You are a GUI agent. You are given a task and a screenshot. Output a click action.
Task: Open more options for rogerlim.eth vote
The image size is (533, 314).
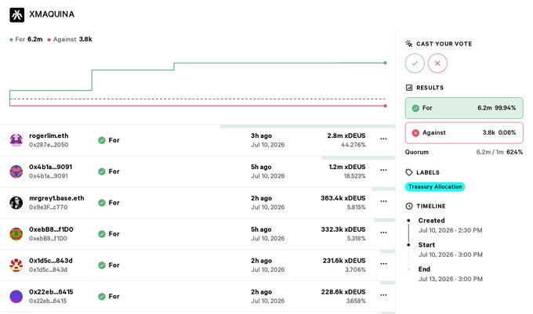(x=383, y=139)
